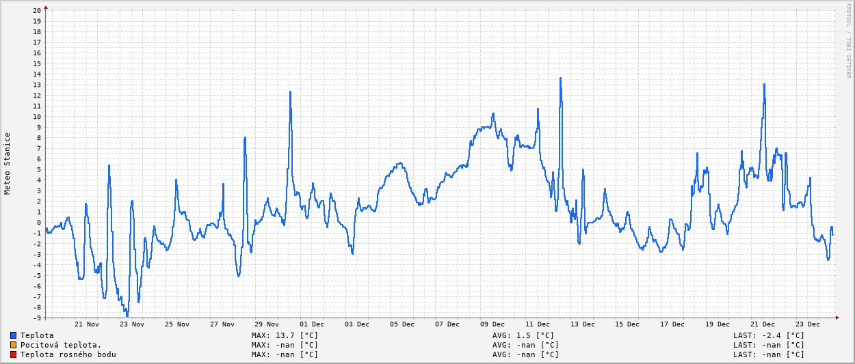Click the LAST: -2.4 [°C] value

coord(769,335)
